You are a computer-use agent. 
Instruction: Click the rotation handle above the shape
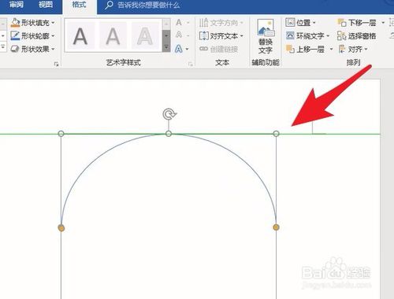(169, 115)
